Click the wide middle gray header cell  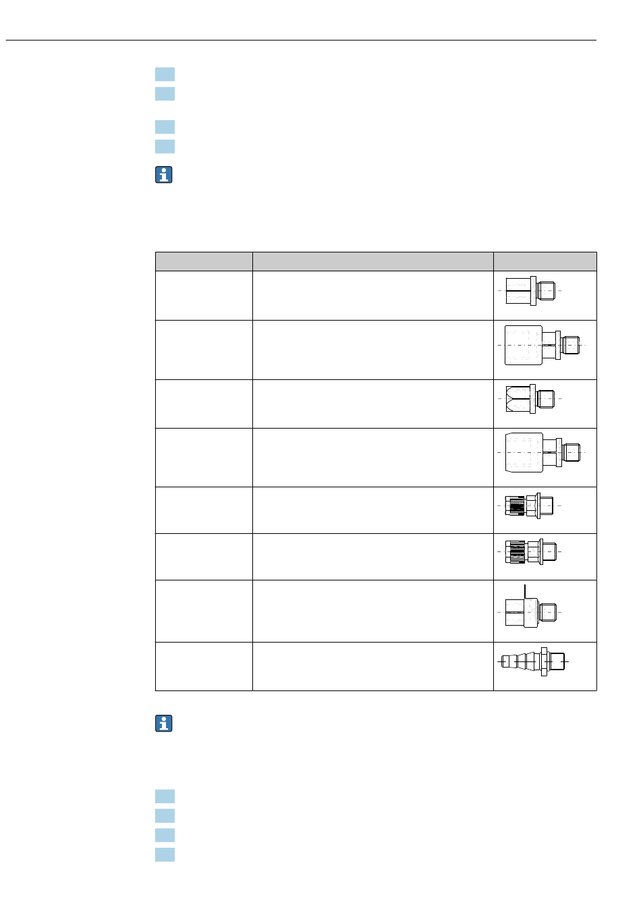pyautogui.click(x=373, y=262)
